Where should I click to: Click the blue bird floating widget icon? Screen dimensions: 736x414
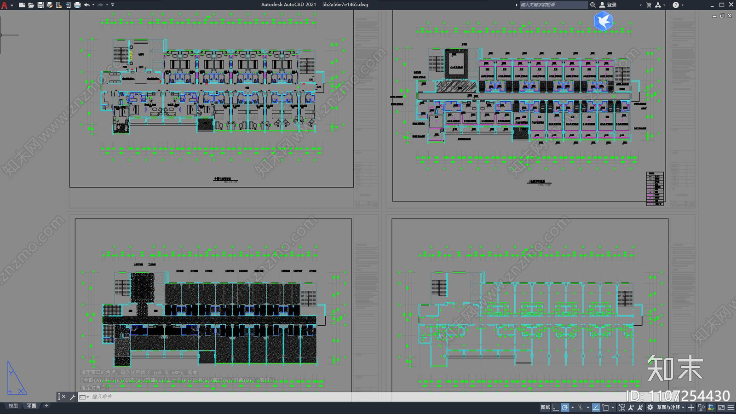[603, 21]
